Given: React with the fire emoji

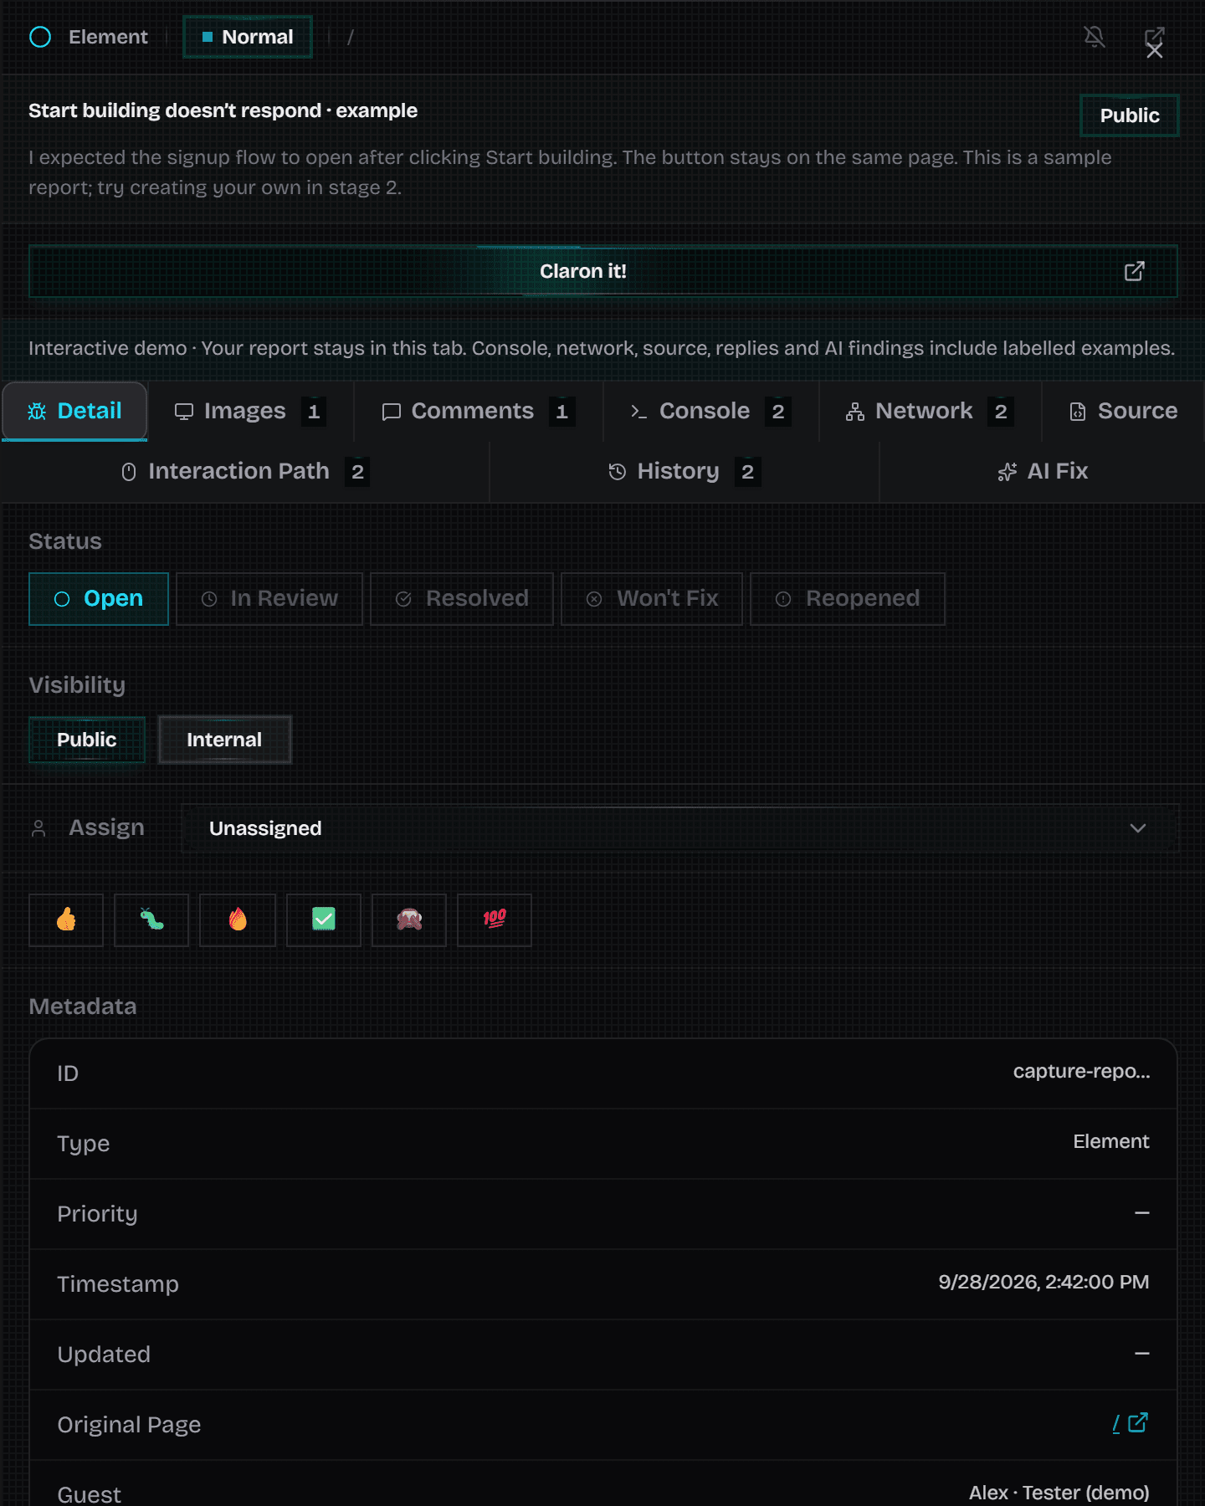Looking at the screenshot, I should point(238,919).
